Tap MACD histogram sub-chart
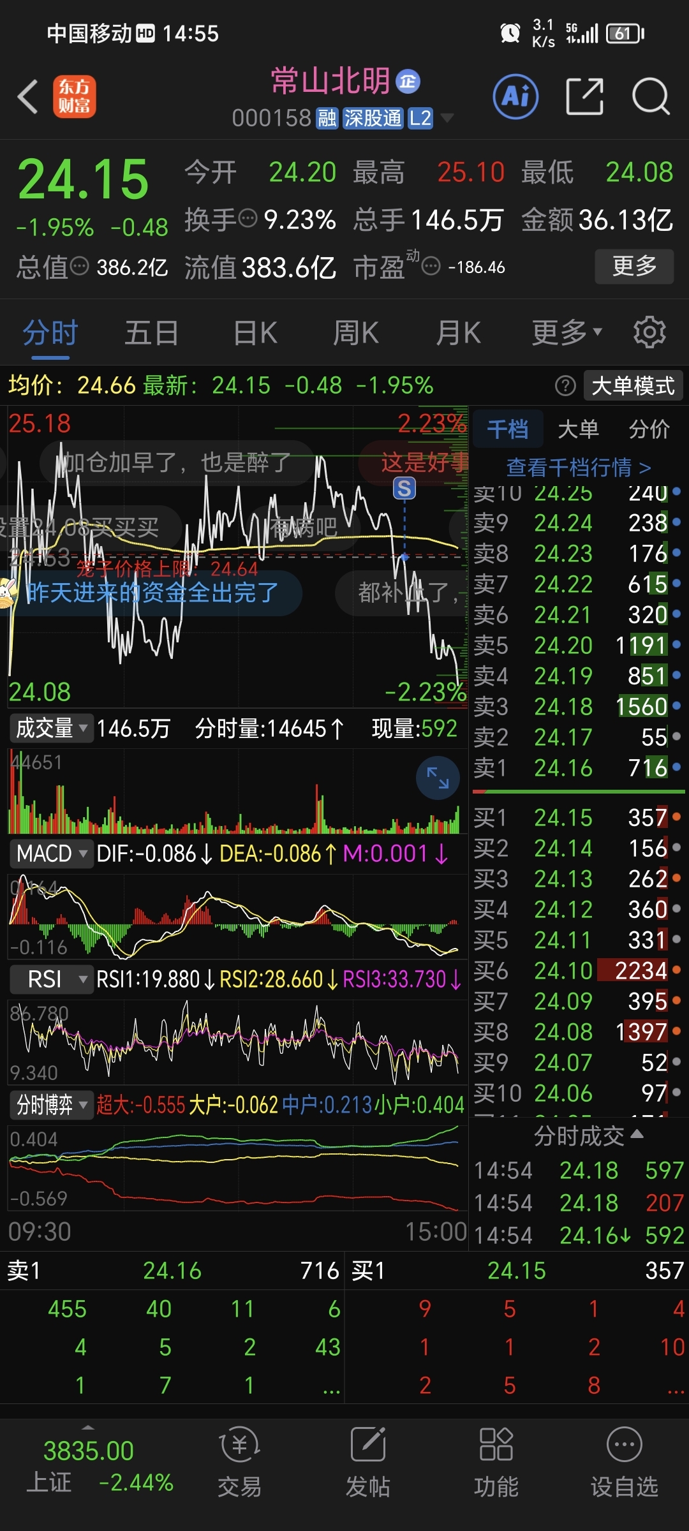 click(x=236, y=915)
